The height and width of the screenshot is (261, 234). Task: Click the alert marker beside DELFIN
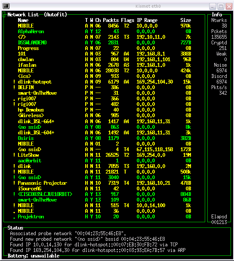click(14, 87)
